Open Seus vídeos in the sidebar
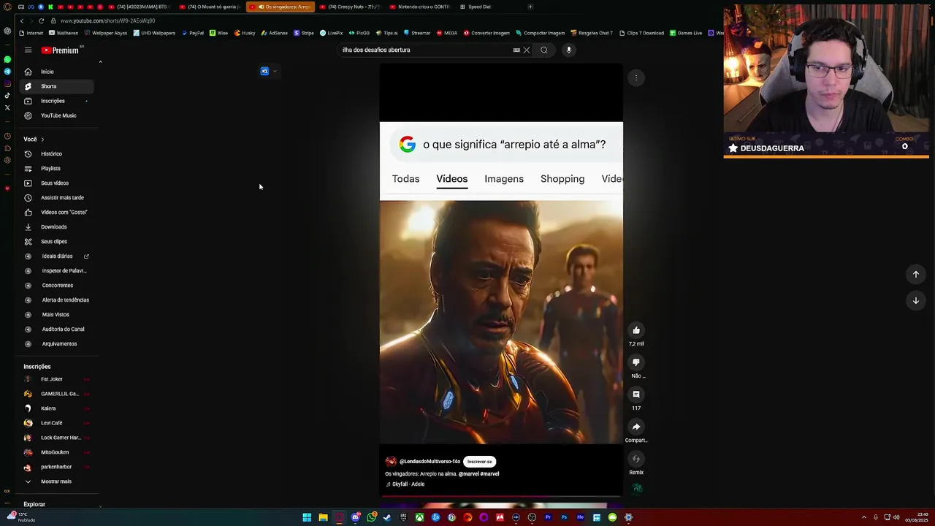Screen dimensions: 935x526 coord(56,183)
